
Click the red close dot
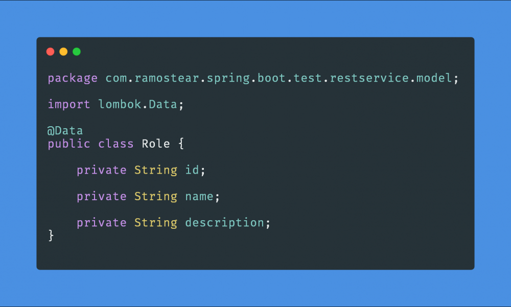click(x=50, y=52)
